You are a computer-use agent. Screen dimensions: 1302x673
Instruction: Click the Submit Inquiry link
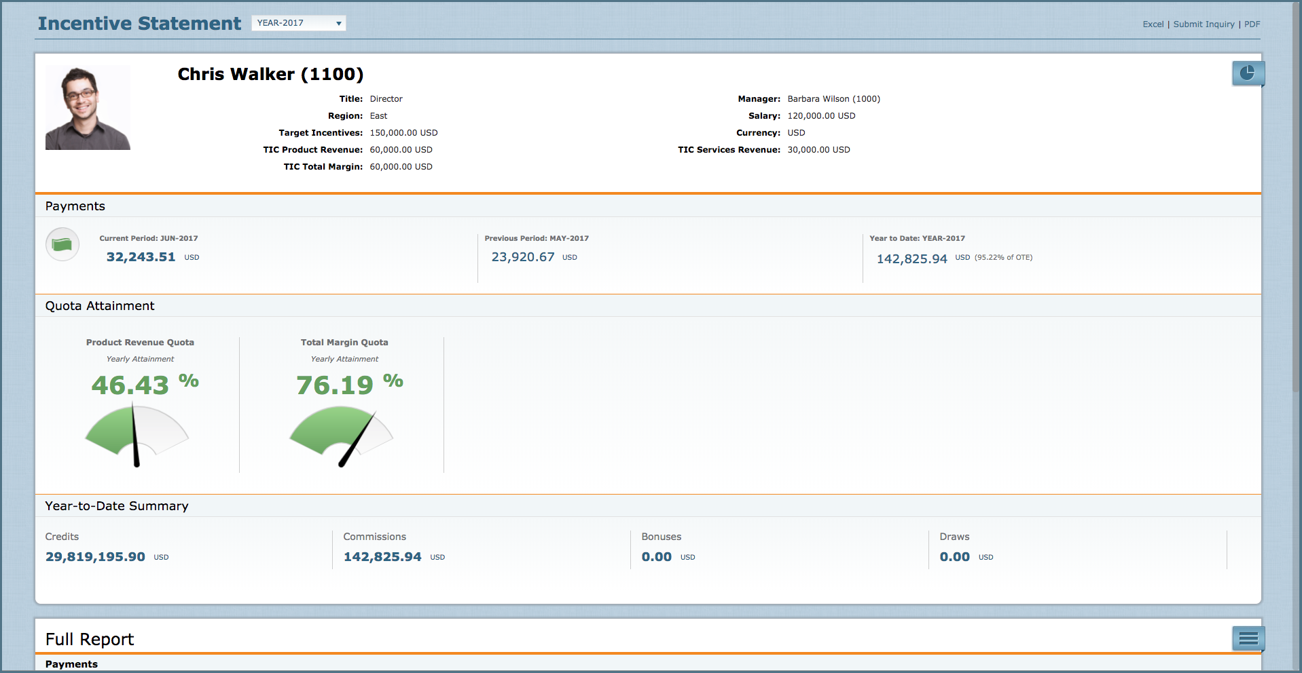(1204, 24)
